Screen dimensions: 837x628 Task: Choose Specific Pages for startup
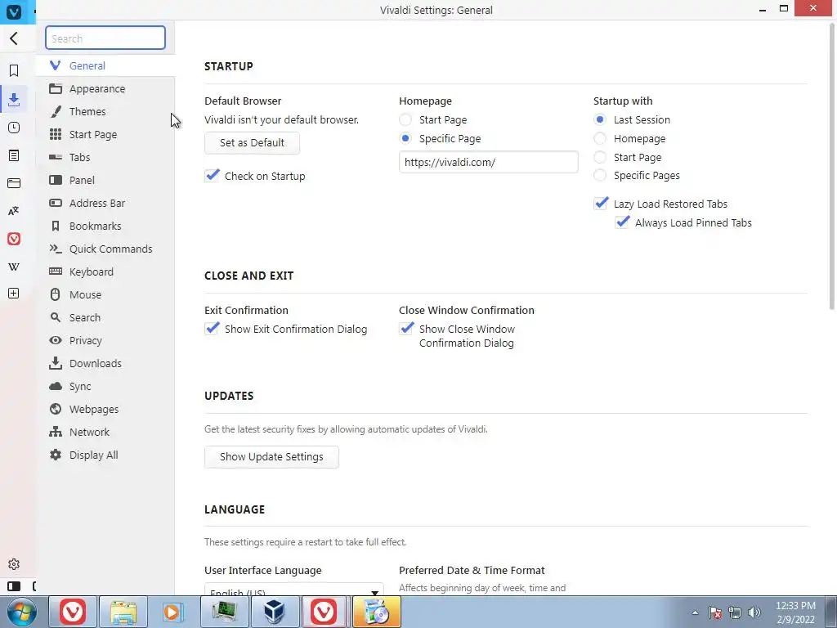(600, 175)
